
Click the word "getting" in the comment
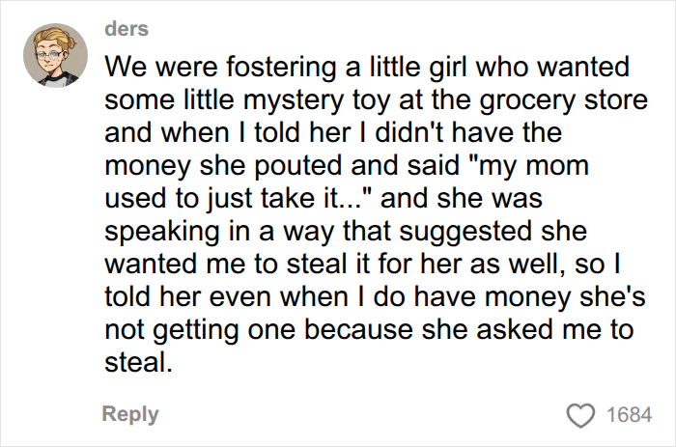(x=196, y=330)
